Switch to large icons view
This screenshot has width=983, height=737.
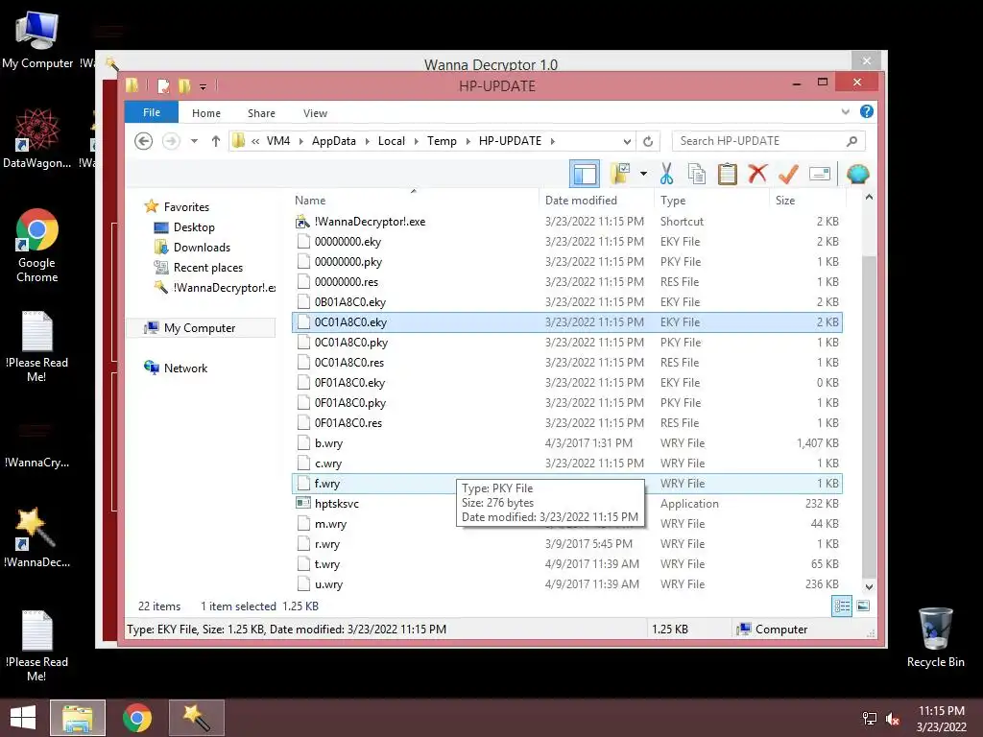[863, 606]
